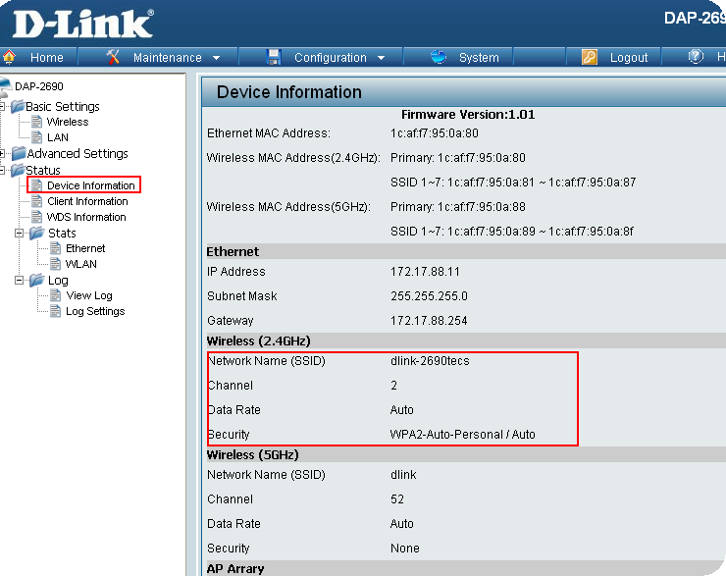Viewport: 726px width, 576px height.
Task: Click the Stats folder icon
Action: click(x=36, y=233)
